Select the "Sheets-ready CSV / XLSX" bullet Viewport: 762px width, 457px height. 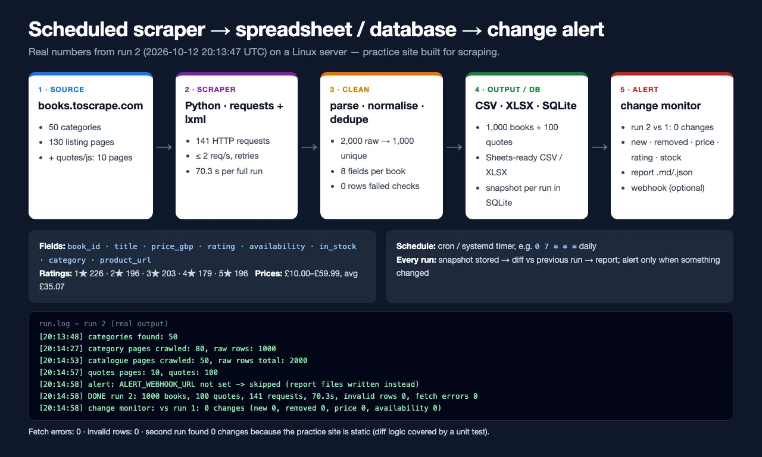pos(524,165)
